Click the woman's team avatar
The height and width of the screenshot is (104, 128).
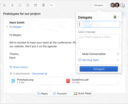click(117, 5)
